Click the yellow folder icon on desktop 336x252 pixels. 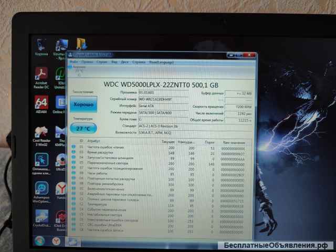click(x=81, y=44)
